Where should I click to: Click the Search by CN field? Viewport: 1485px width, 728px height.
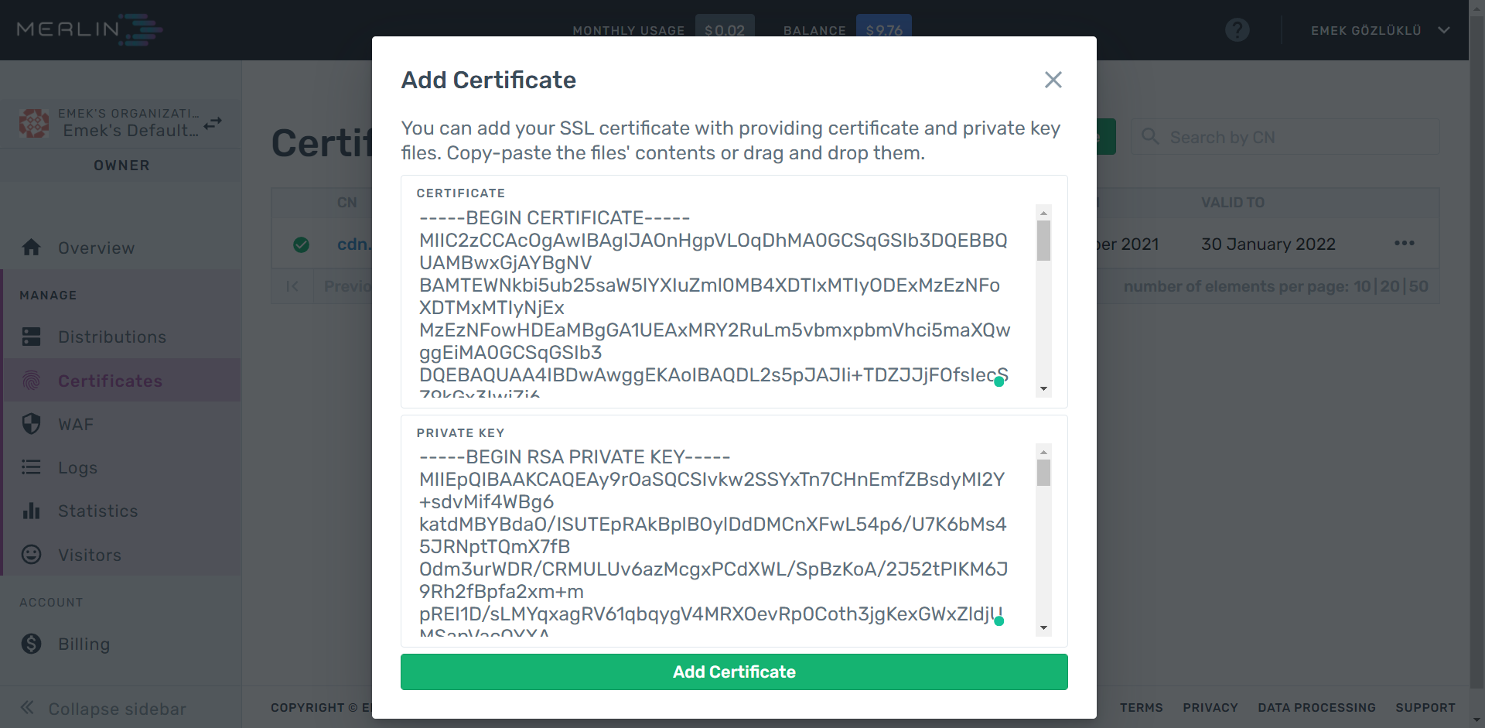(x=1285, y=137)
